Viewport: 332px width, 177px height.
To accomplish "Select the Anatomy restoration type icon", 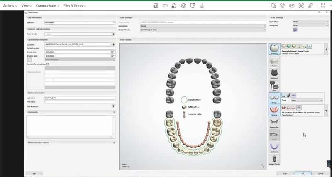I will (x=274, y=49).
